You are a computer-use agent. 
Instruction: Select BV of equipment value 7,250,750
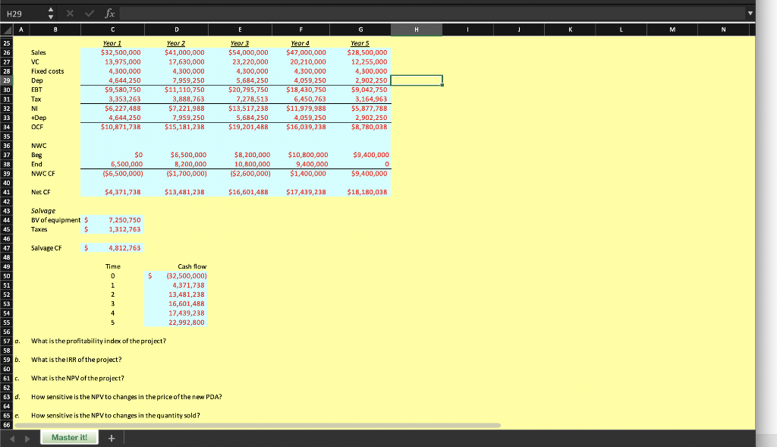pos(124,220)
